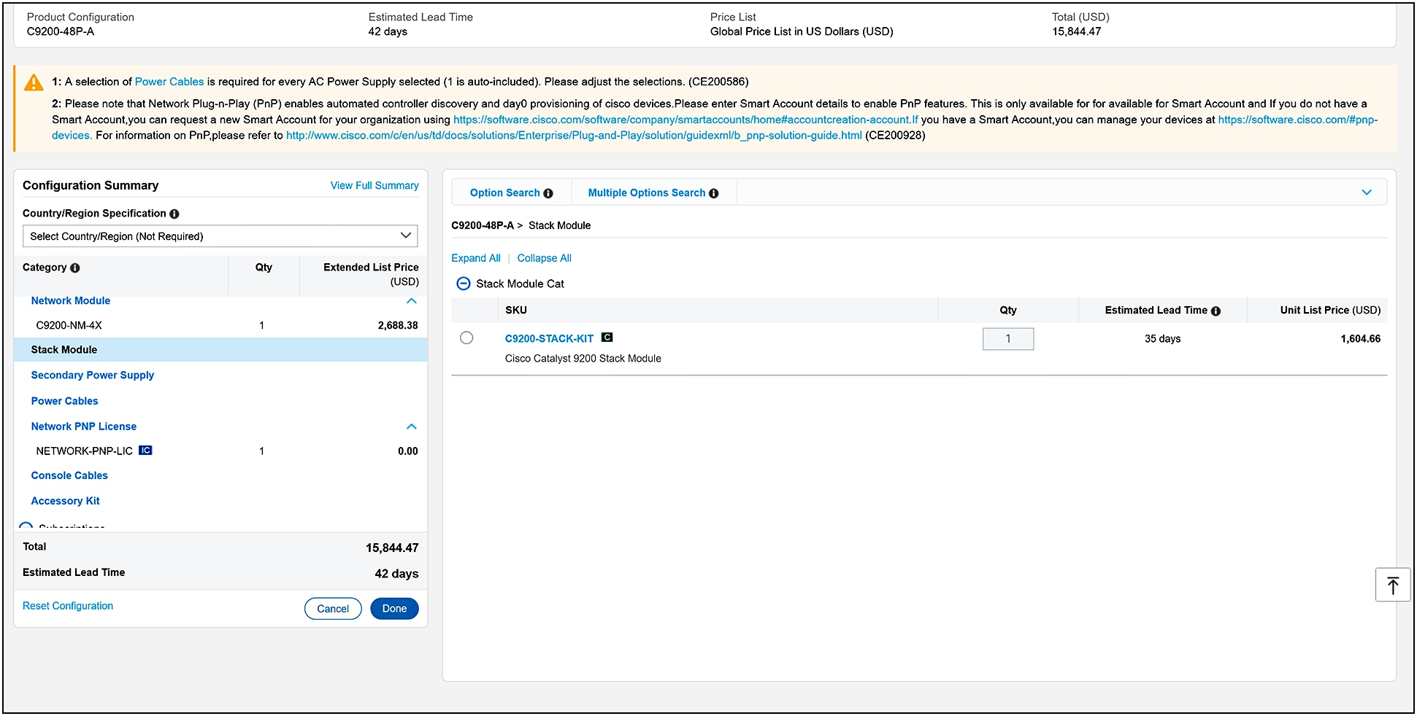The width and height of the screenshot is (1417, 716).
Task: Collapse the Network Module category chevron
Action: click(412, 300)
